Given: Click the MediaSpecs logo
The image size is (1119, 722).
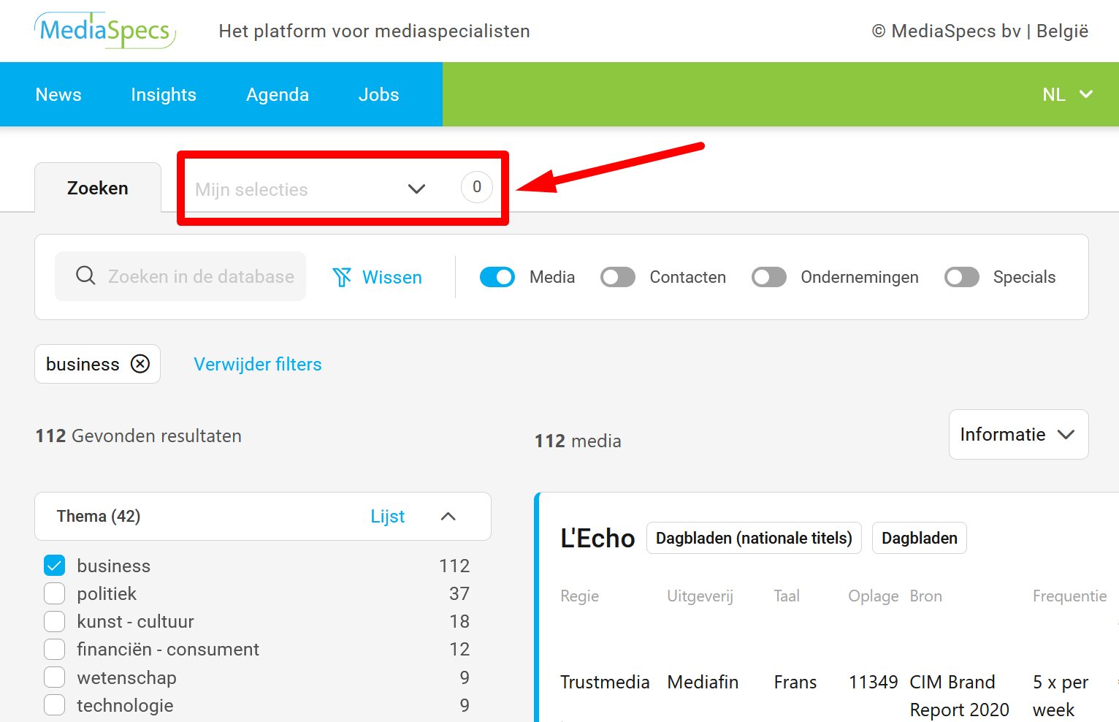Looking at the screenshot, I should [105, 31].
